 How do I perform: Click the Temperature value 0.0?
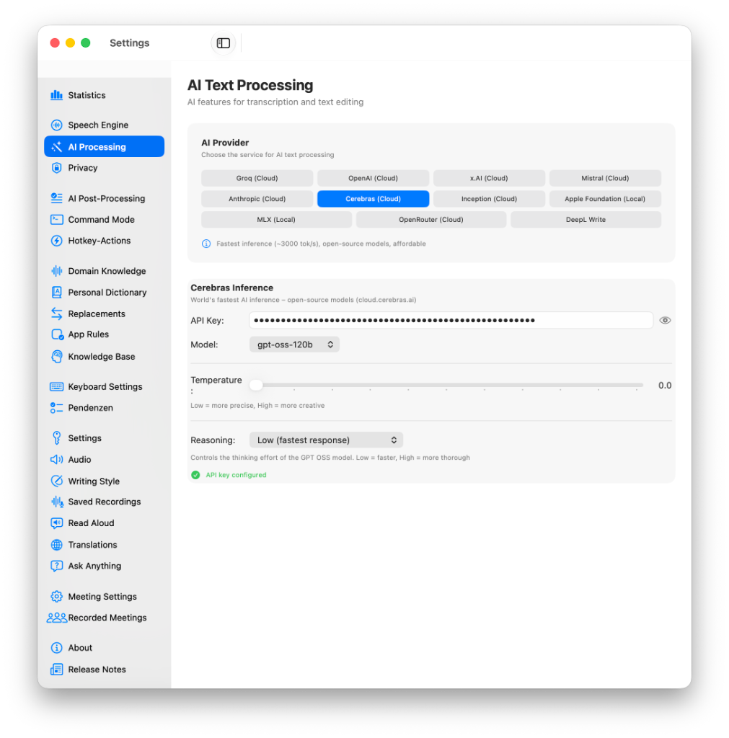[x=665, y=386]
